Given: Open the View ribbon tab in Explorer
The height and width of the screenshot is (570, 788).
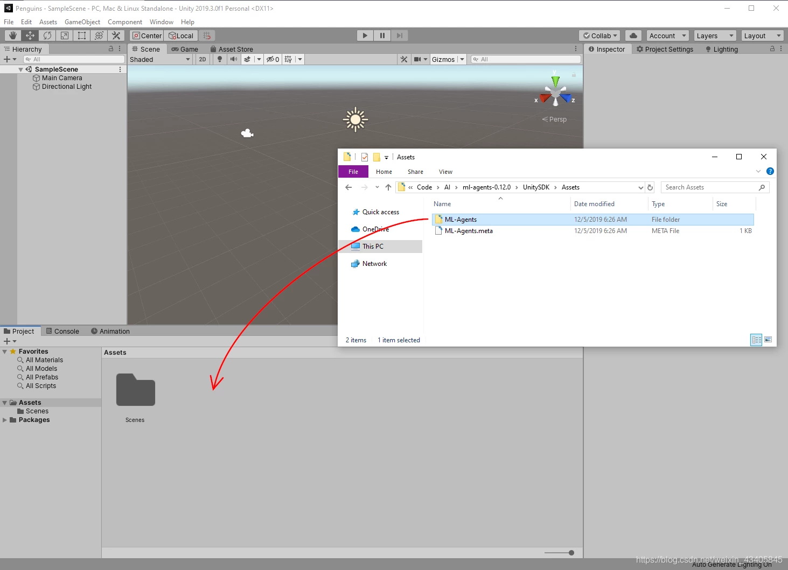Looking at the screenshot, I should (x=445, y=172).
